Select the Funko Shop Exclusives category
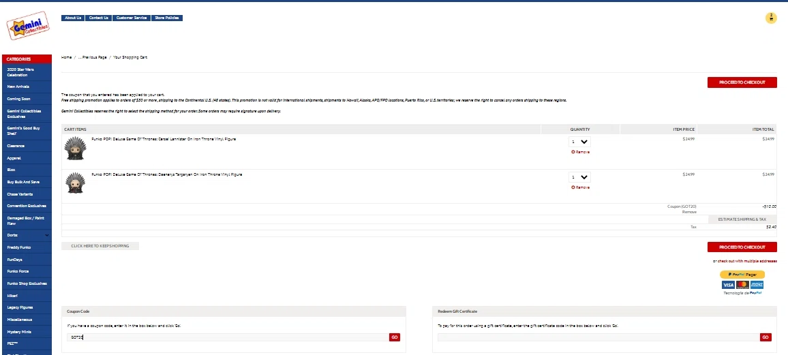This screenshot has height=355, width=788. coord(27,283)
